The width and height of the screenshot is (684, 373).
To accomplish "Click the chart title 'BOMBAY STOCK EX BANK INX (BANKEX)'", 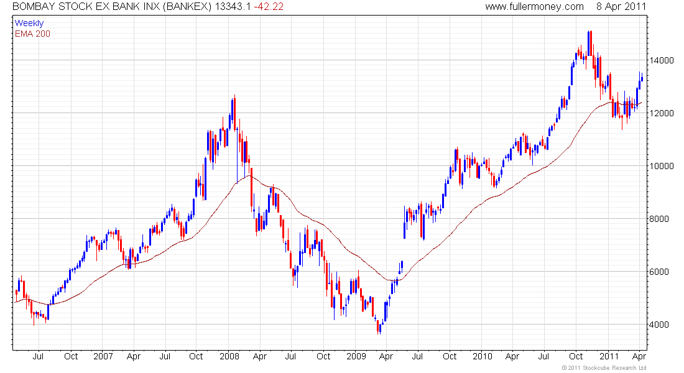I will tap(112, 7).
